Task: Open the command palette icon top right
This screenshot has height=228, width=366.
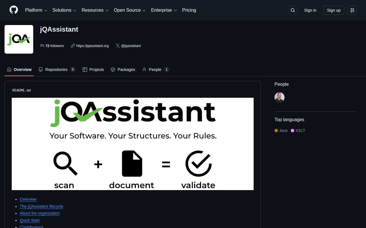Action: click(352, 10)
